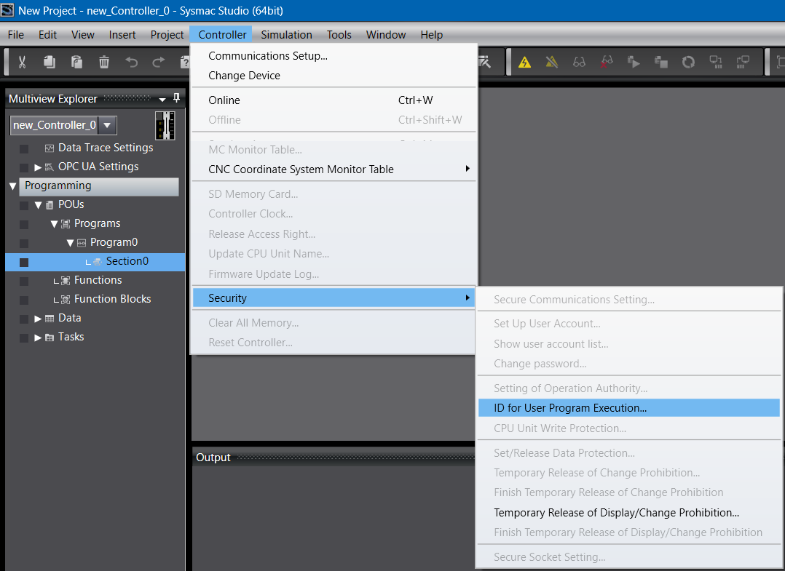785x571 pixels.
Task: Open the Window menu
Action: [385, 34]
